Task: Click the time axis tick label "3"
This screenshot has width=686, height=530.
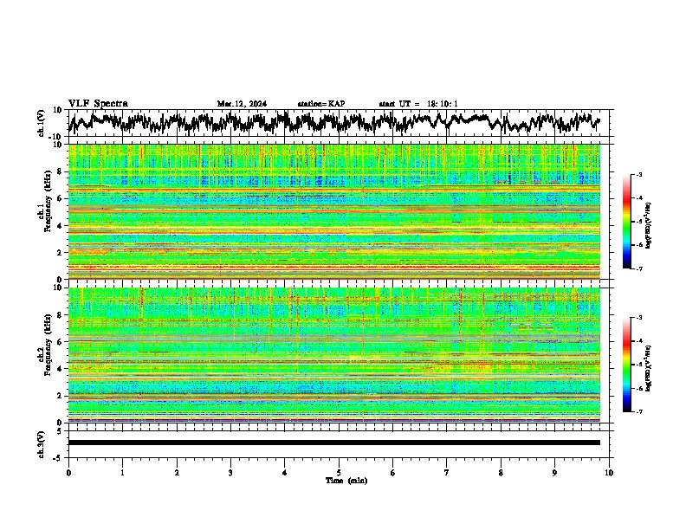Action: tap(230, 473)
